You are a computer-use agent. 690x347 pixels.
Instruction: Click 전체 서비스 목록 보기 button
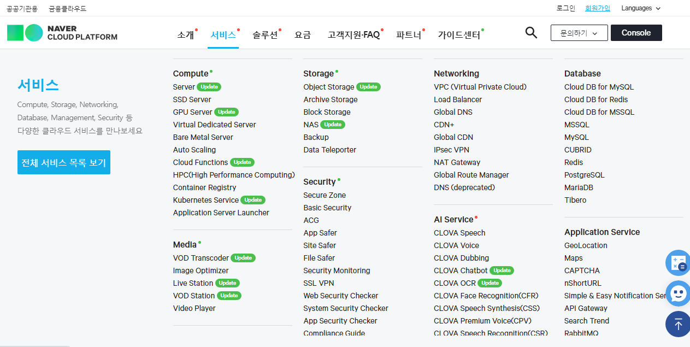64,162
